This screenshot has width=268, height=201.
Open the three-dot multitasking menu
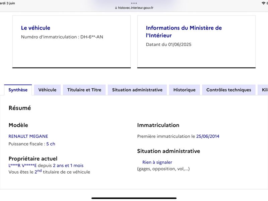point(134,3)
